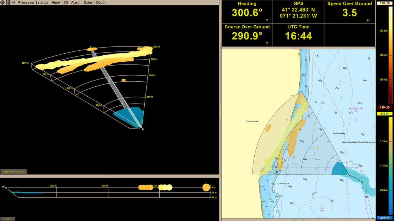Open the settings gear icon
The height and width of the screenshot is (221, 394).
point(3,3)
